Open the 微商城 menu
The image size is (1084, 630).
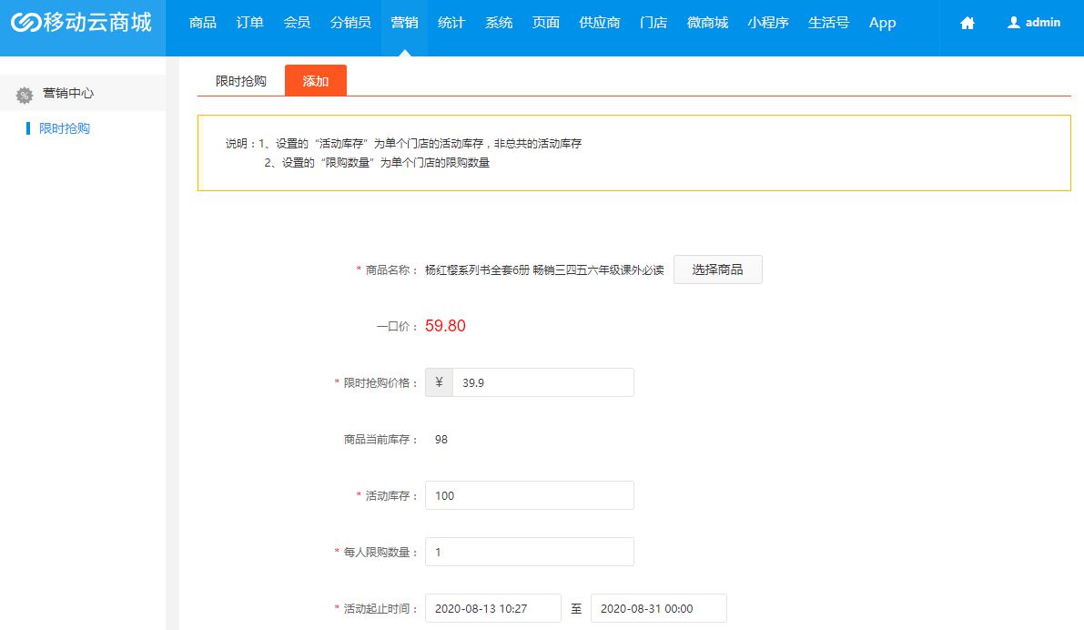pyautogui.click(x=708, y=23)
